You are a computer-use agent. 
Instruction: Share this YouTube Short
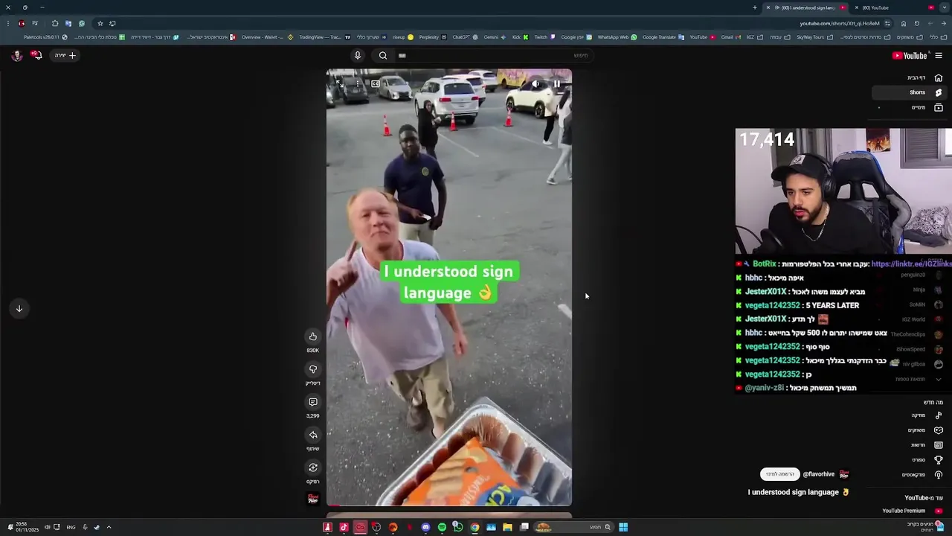(x=313, y=435)
